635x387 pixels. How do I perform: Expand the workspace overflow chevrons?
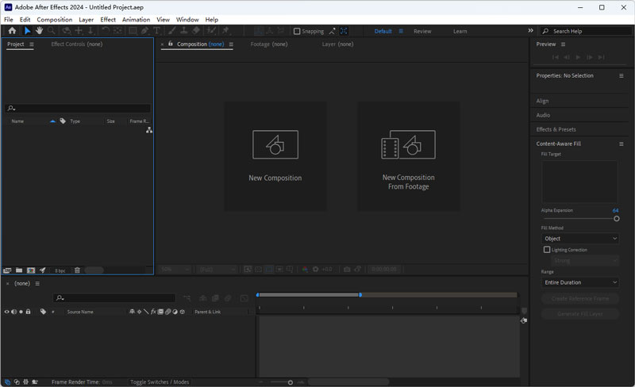(x=530, y=30)
